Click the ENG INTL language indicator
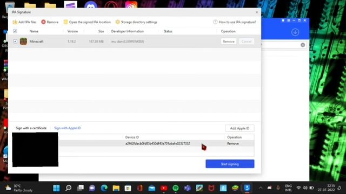346x194 pixels. click(288, 188)
